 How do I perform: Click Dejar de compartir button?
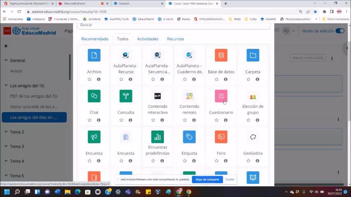tap(207, 180)
